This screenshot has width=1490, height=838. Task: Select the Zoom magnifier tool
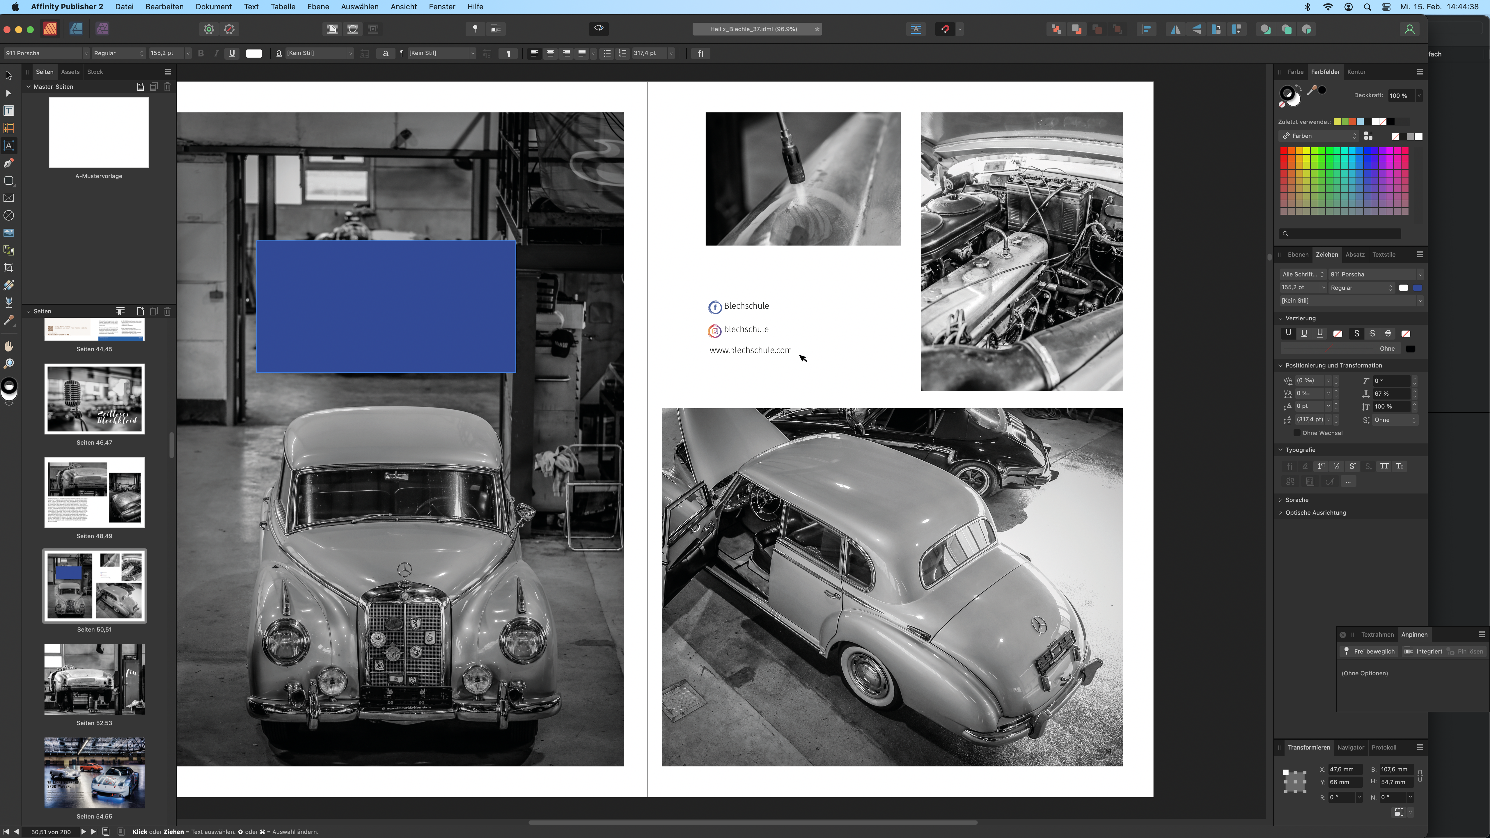coord(9,364)
